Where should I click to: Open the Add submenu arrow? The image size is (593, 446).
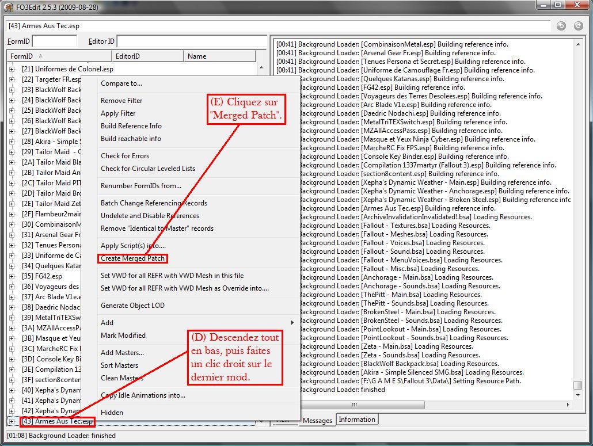pyautogui.click(x=292, y=323)
